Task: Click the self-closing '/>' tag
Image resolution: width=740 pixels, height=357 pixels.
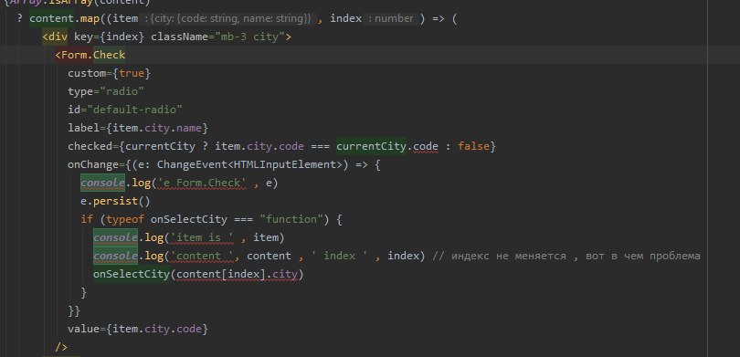Action: tap(61, 347)
